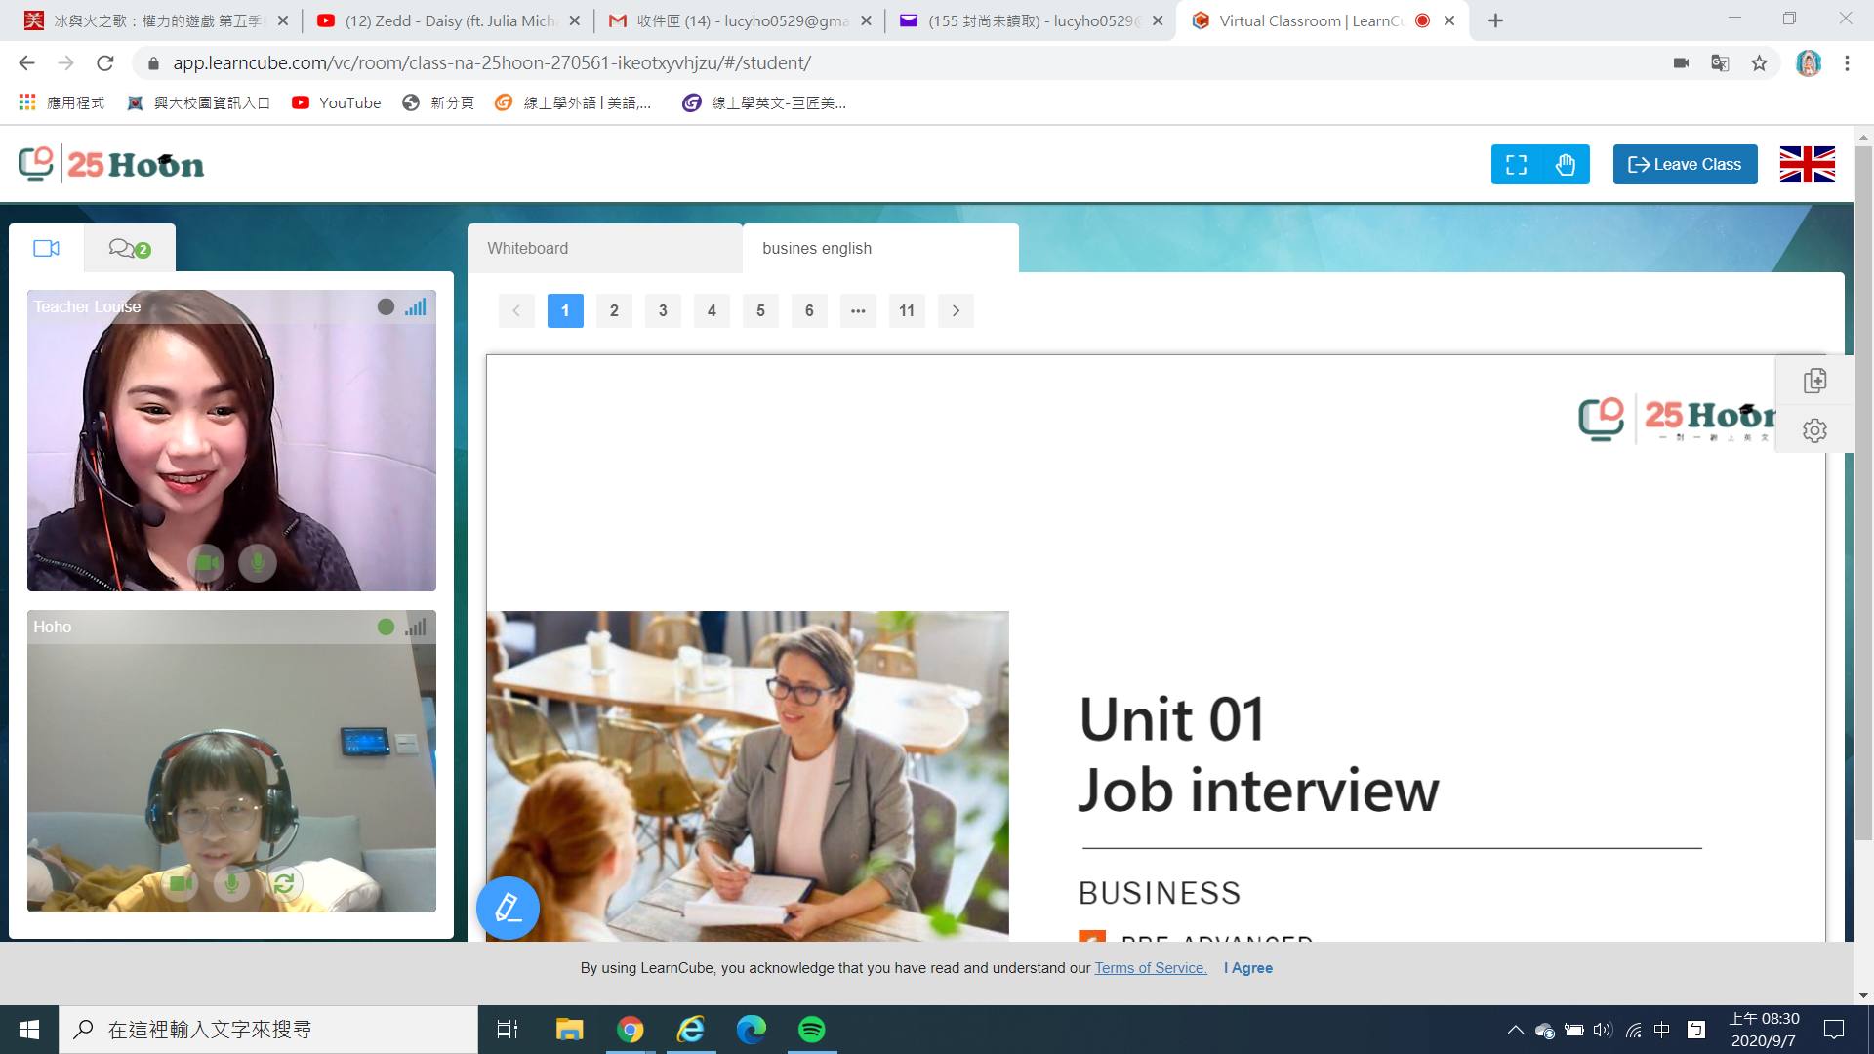Raise hand using the hand icon
This screenshot has height=1054, width=1874.
click(x=1566, y=164)
